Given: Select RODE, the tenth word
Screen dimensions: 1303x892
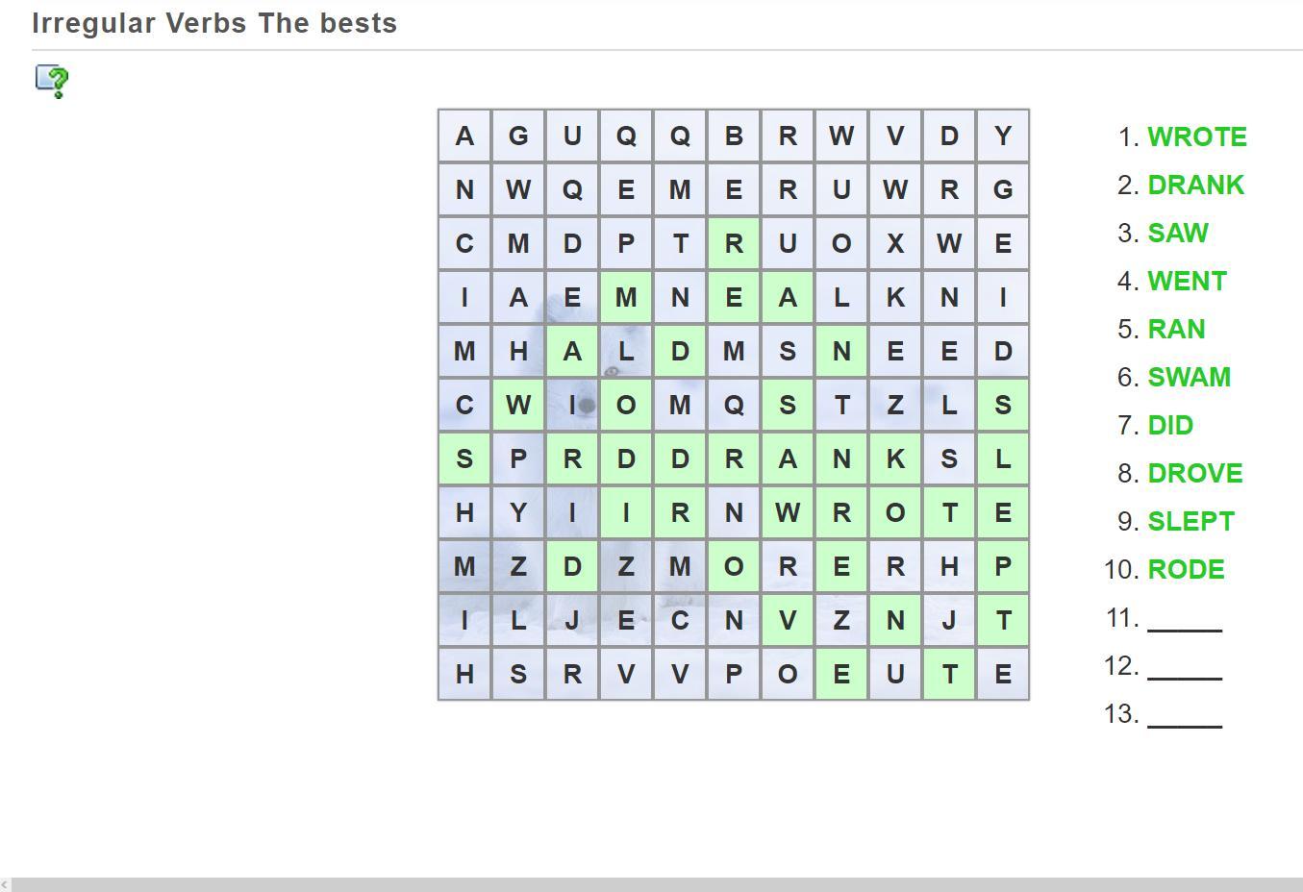Looking at the screenshot, I should tap(1186, 569).
